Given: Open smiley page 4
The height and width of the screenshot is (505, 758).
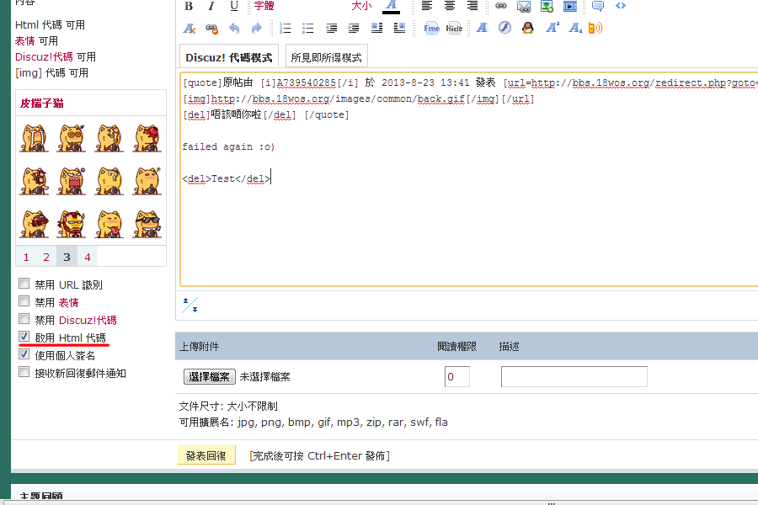Looking at the screenshot, I should pyautogui.click(x=88, y=257).
